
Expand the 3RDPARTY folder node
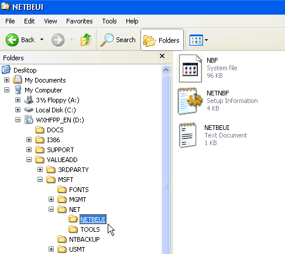[x=40, y=170]
